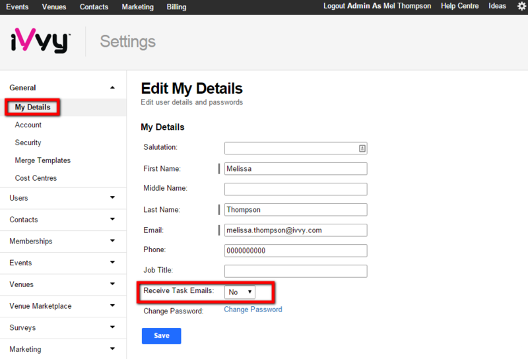Click the Middle Name input field
528x359 pixels.
[x=296, y=189]
